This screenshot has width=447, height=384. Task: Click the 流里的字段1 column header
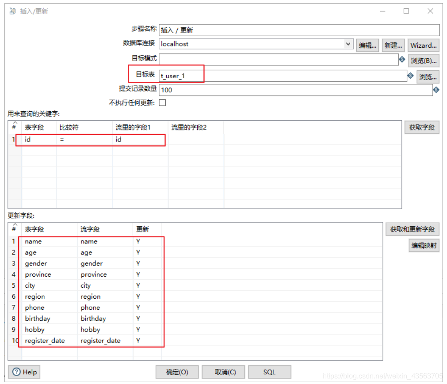140,127
